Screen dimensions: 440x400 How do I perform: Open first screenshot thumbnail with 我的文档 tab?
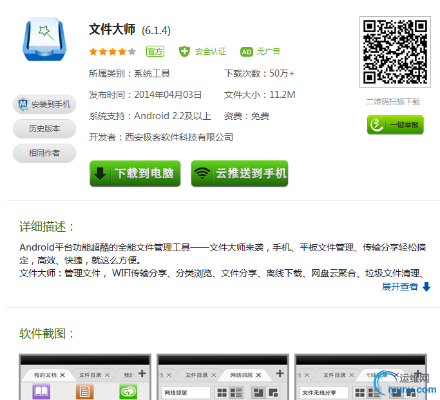[x=85, y=377]
